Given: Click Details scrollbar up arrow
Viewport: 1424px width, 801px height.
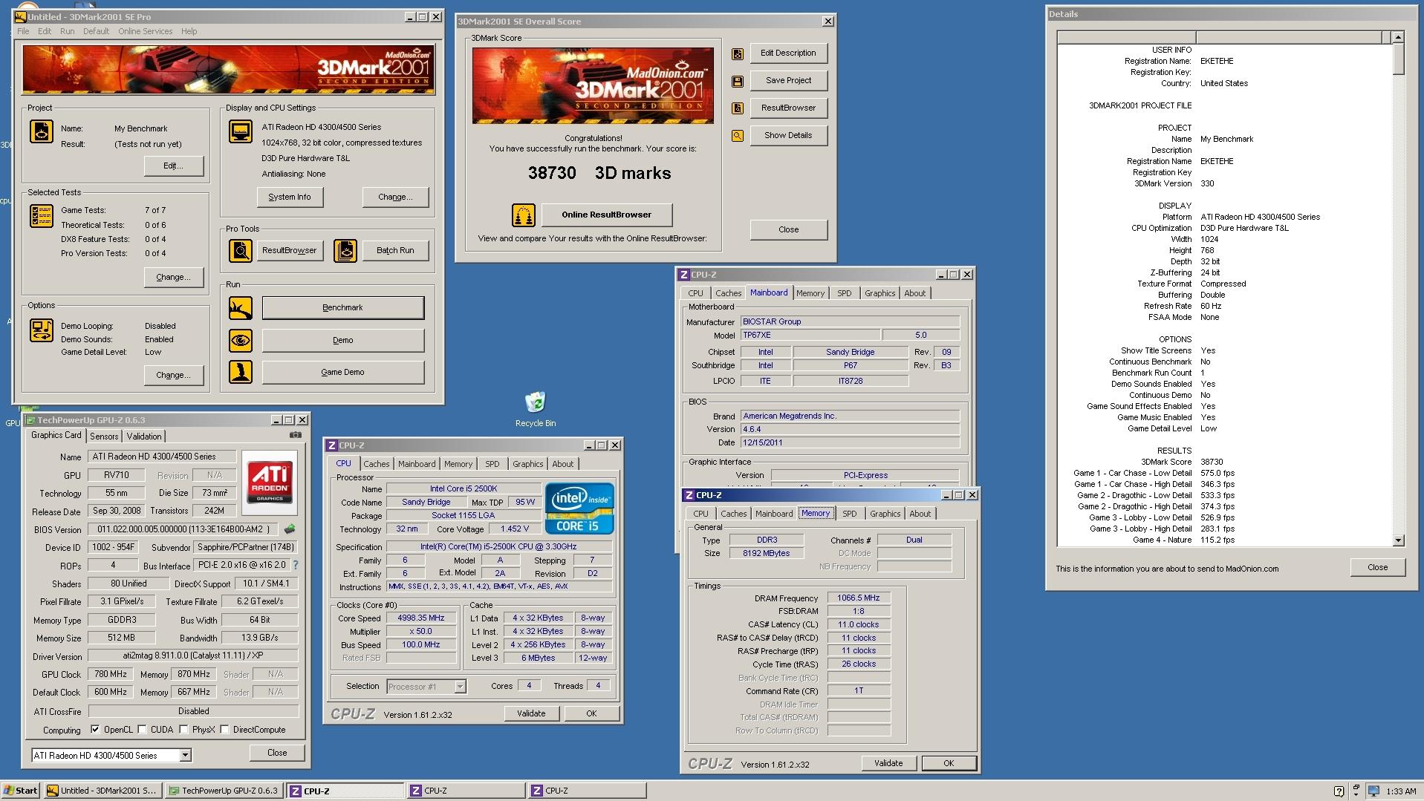Looking at the screenshot, I should click(x=1398, y=37).
